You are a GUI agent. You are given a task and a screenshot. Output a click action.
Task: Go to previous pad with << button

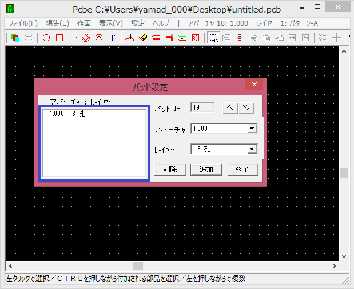pyautogui.click(x=230, y=108)
